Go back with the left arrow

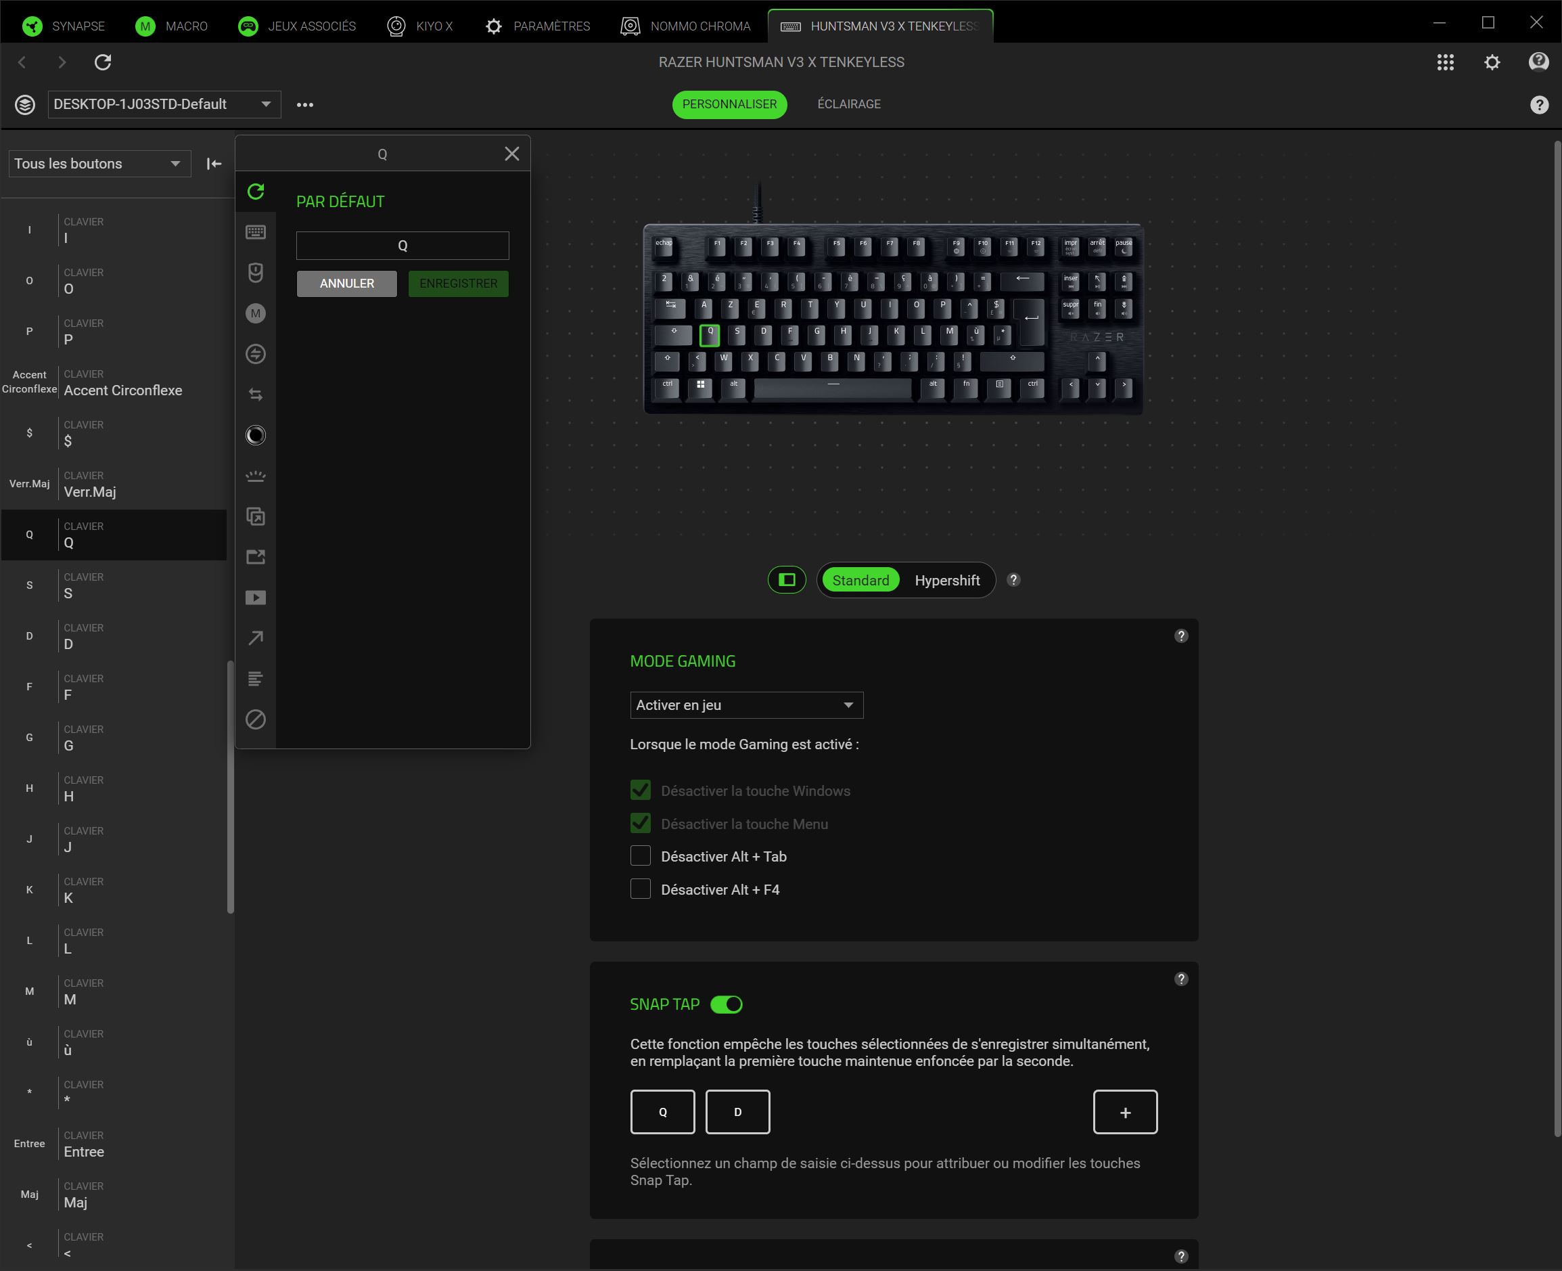pyautogui.click(x=22, y=62)
